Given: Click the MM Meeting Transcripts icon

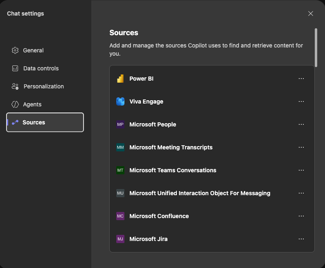Looking at the screenshot, I should point(120,147).
